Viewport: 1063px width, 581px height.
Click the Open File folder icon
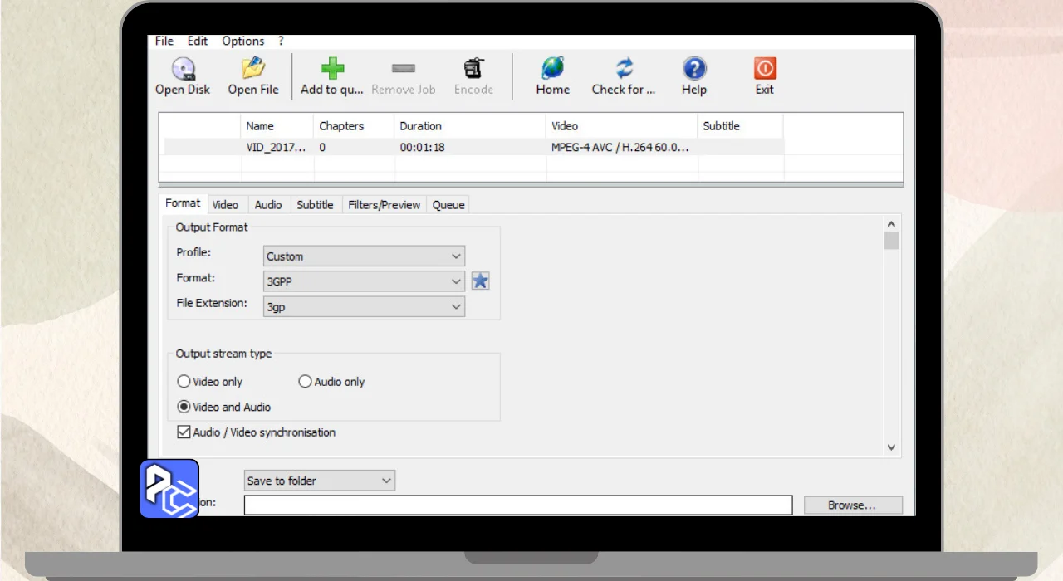[252, 69]
